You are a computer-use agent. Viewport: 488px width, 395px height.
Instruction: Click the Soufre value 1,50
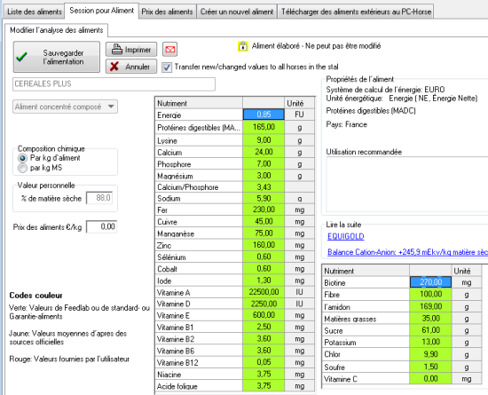click(x=430, y=367)
